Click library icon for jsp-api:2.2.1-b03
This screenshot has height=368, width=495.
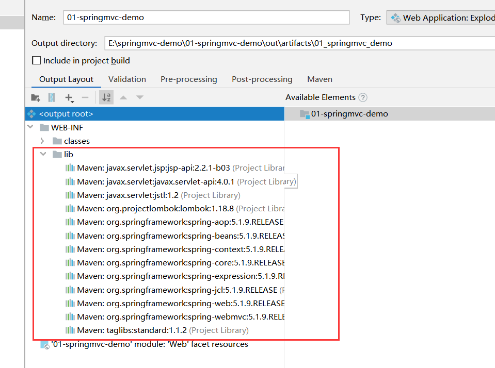point(70,168)
